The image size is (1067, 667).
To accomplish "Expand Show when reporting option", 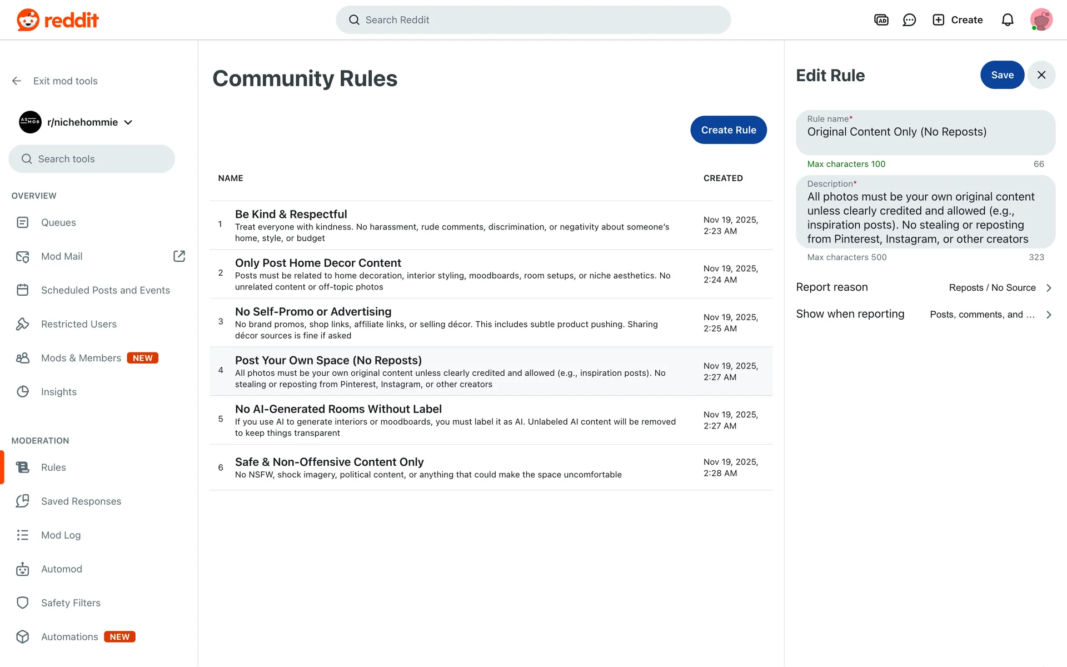I will [x=925, y=315].
